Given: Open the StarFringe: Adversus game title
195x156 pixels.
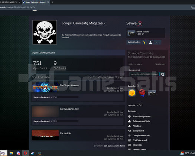Looking at the screenshot, I should [69, 85].
